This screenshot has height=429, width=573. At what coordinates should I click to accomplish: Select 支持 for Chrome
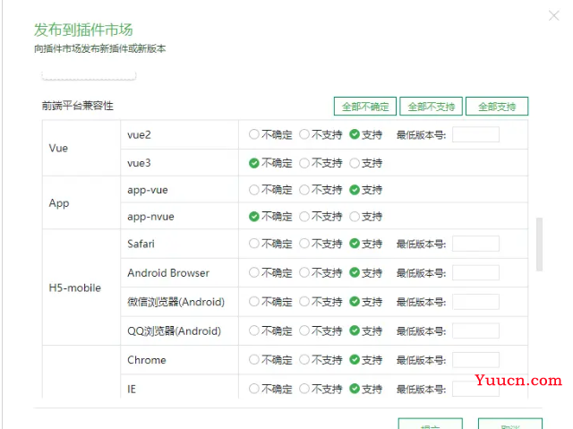coord(355,359)
